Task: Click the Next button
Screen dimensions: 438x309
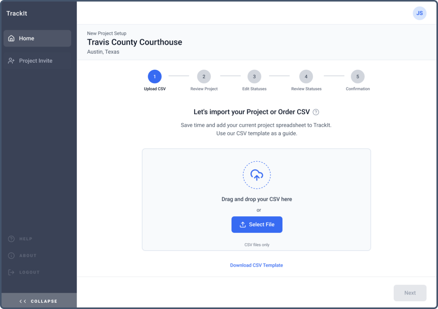Action: click(410, 293)
